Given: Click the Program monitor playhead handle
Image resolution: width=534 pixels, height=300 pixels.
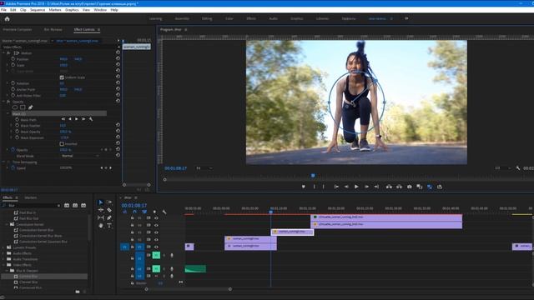Looking at the screenshot, I should 313,176.
